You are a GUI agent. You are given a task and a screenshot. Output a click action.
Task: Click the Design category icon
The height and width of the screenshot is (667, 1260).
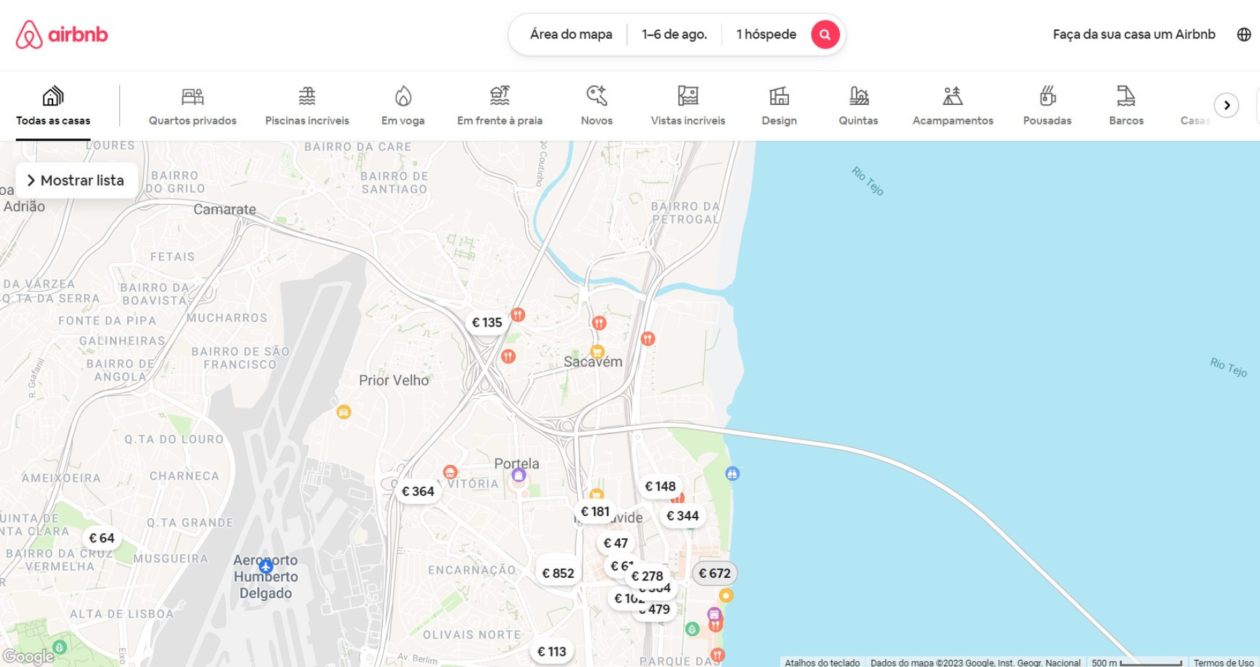[x=779, y=97]
